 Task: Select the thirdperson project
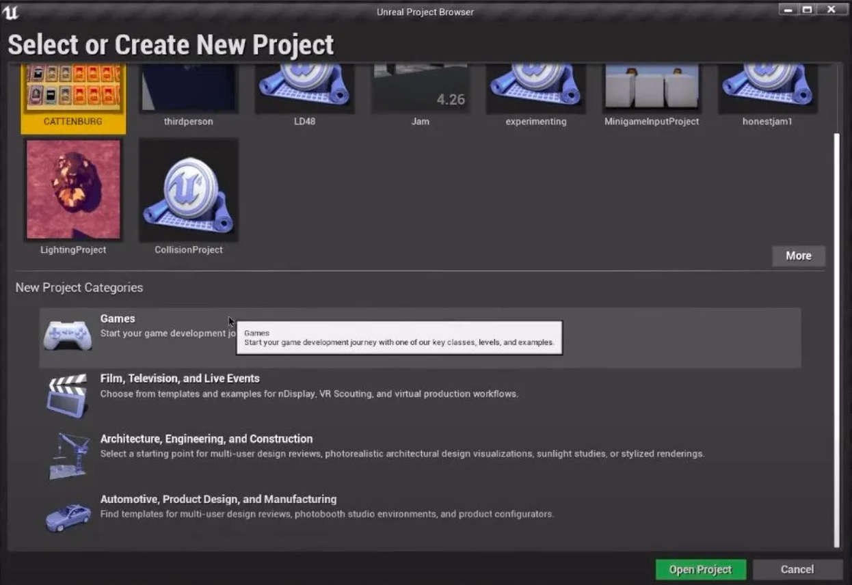pyautogui.click(x=189, y=89)
